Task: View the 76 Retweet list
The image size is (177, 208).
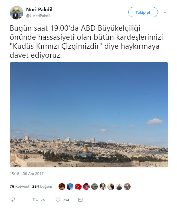Action: tap(19, 186)
